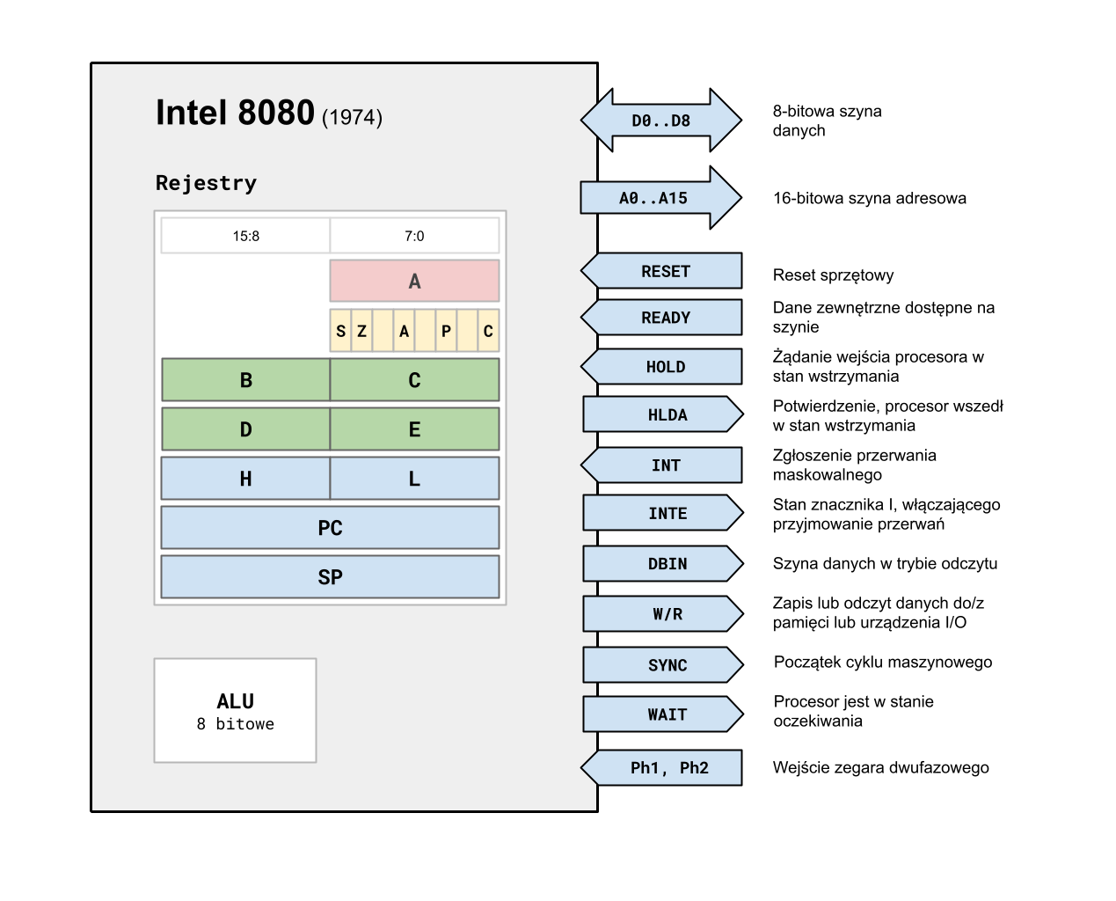
Task: Select the READY input signal arrow
Action: click(664, 318)
